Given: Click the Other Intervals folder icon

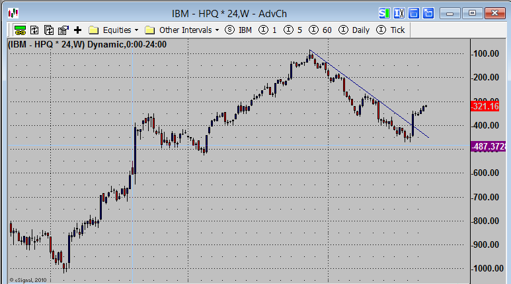Looking at the screenshot, I should coord(149,30).
